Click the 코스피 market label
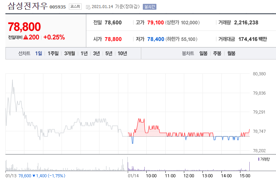276x185 pixels. (x=75, y=7)
